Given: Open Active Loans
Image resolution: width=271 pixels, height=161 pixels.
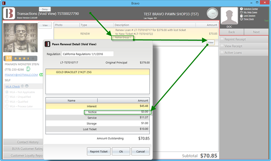Looking at the screenshot, I should 244,53.
